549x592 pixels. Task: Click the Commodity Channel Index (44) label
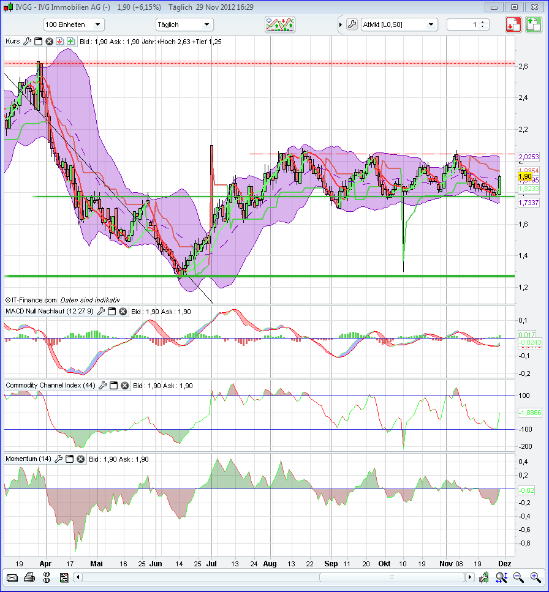click(x=50, y=385)
